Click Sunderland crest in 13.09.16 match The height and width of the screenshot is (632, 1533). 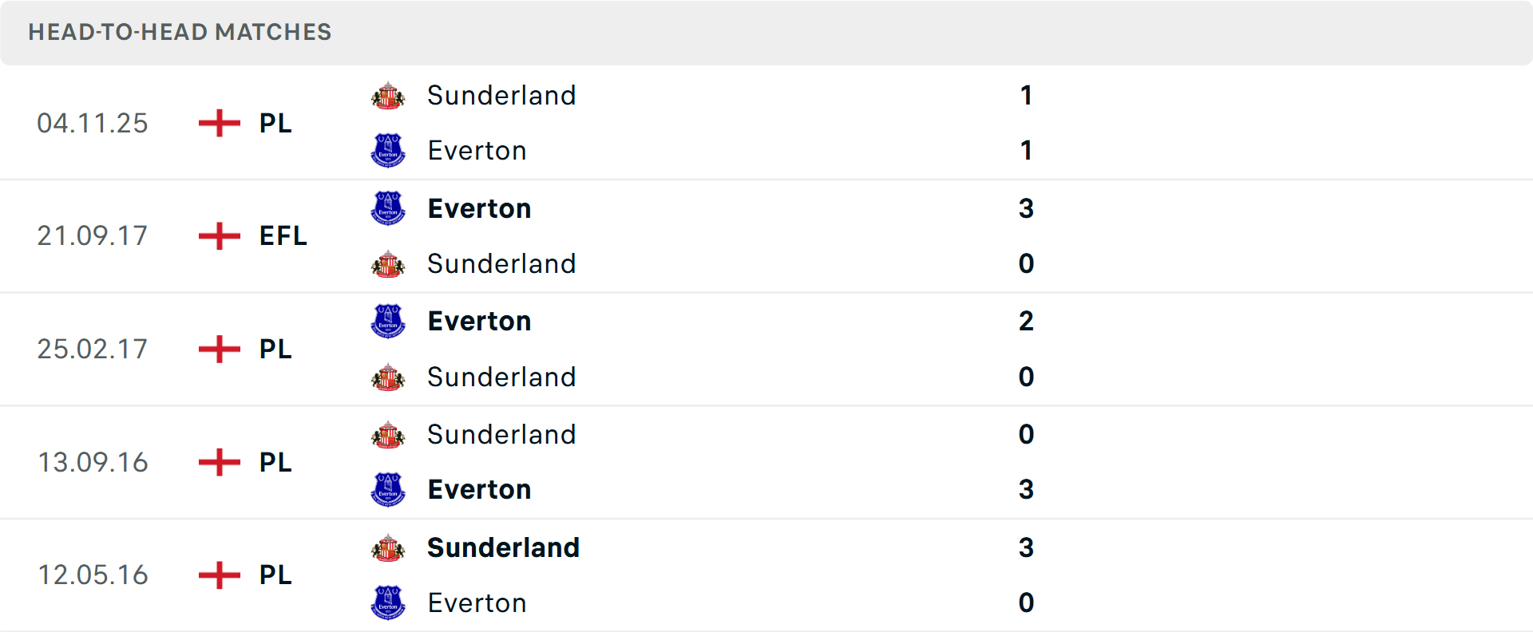(388, 435)
